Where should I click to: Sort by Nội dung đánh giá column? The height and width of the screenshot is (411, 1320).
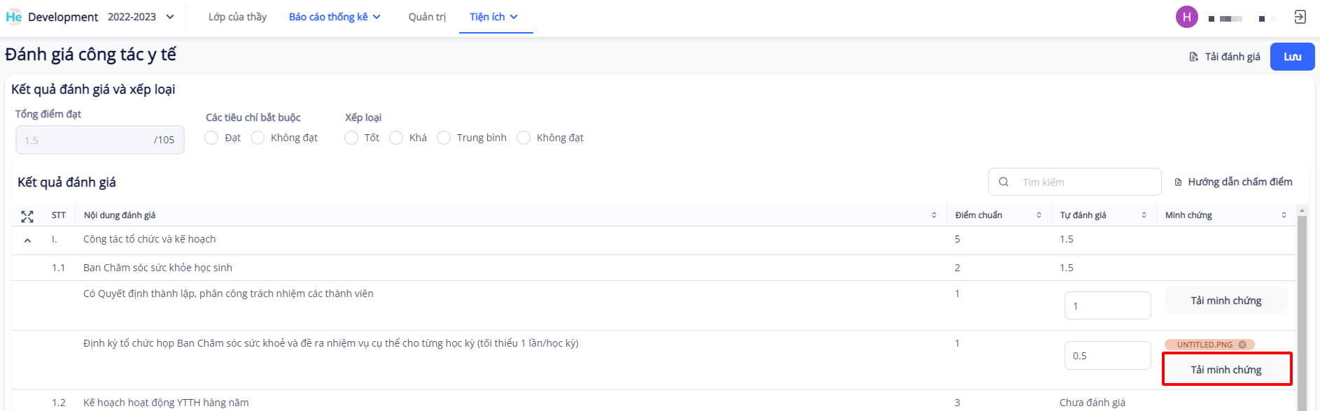coord(934,215)
